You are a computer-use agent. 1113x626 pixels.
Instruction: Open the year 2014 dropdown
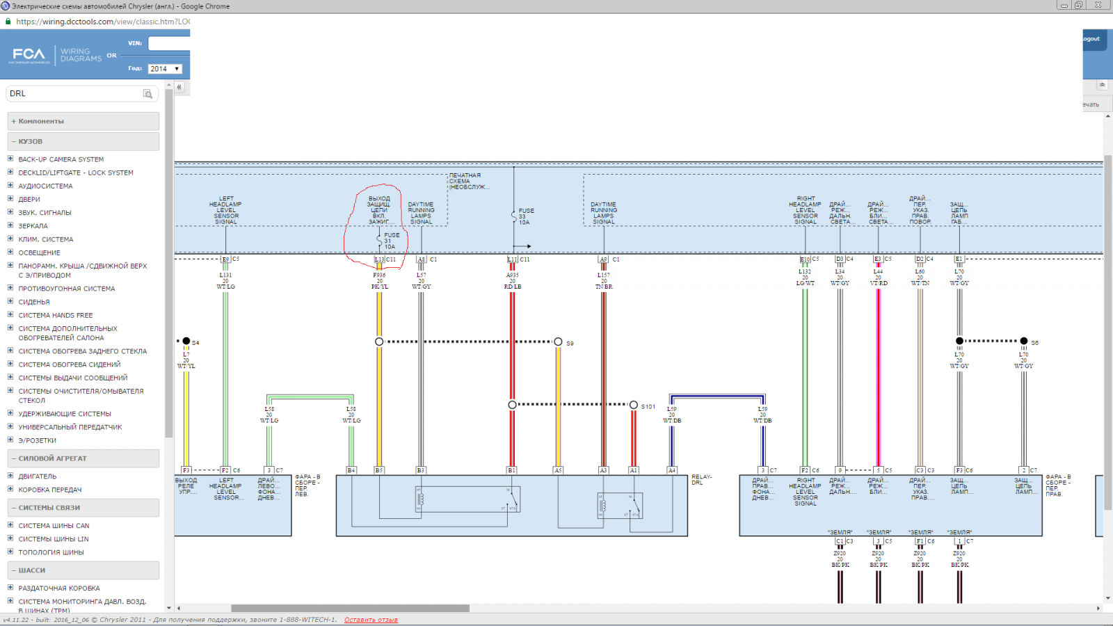(165, 69)
